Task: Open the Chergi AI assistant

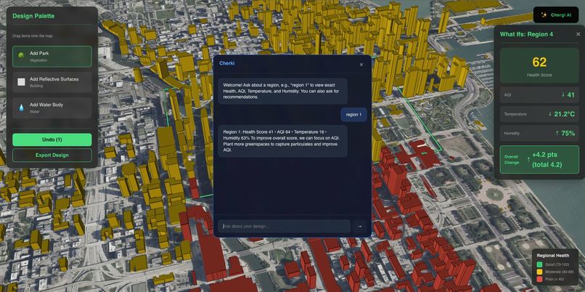Action: pyautogui.click(x=555, y=15)
